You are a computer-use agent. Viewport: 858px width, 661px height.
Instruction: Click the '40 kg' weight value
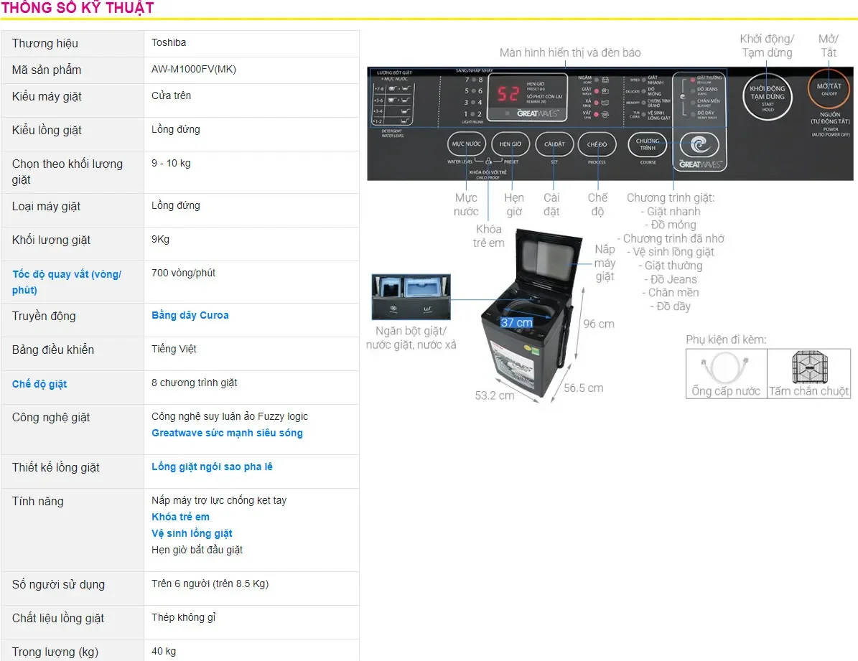click(164, 651)
